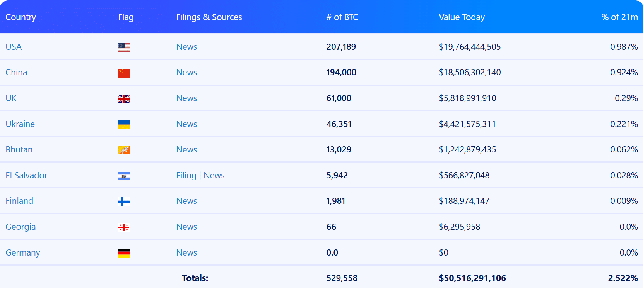643x288 pixels.
Task: Open the News link for Ukraine
Action: click(x=186, y=124)
